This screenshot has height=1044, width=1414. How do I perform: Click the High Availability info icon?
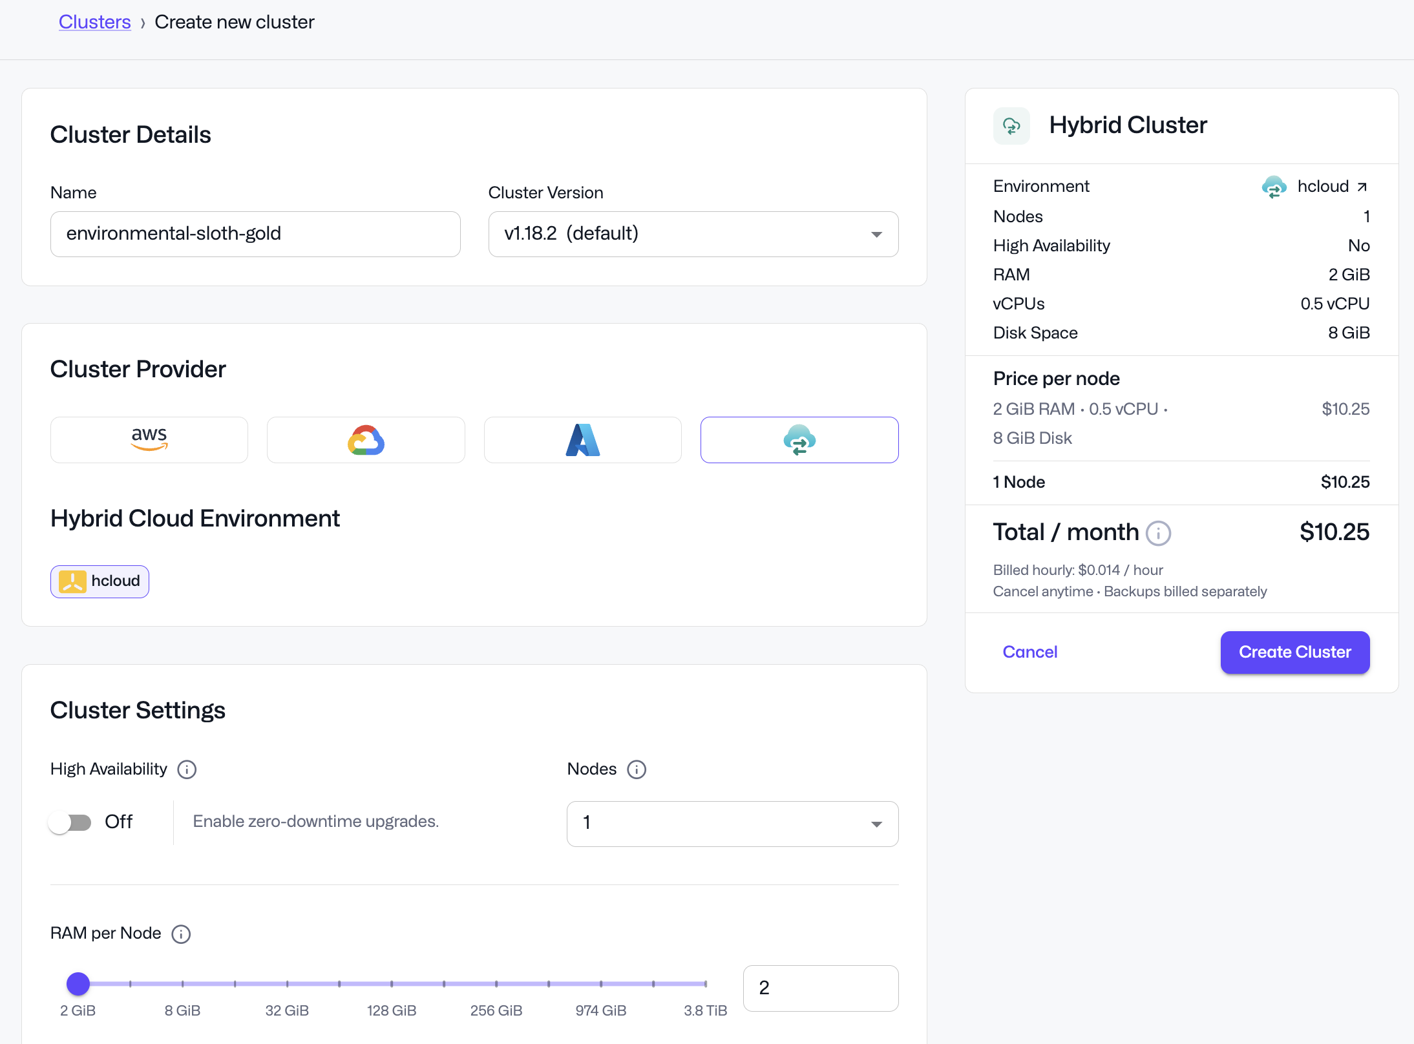(187, 769)
